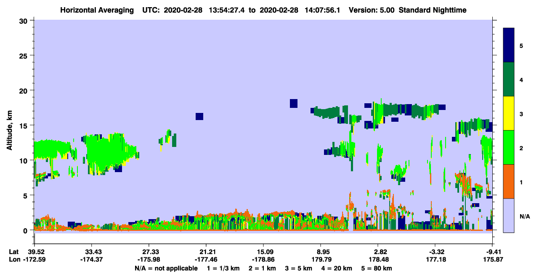Click latitude value 39.52
The width and height of the screenshot is (547, 280).
[x=36, y=251]
